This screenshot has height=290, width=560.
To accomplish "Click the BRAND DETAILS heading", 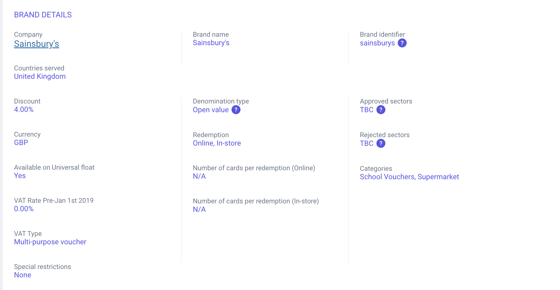I will click(x=43, y=15).
